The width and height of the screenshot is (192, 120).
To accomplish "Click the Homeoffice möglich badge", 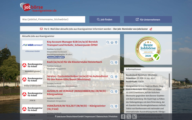I will coord(56,57).
